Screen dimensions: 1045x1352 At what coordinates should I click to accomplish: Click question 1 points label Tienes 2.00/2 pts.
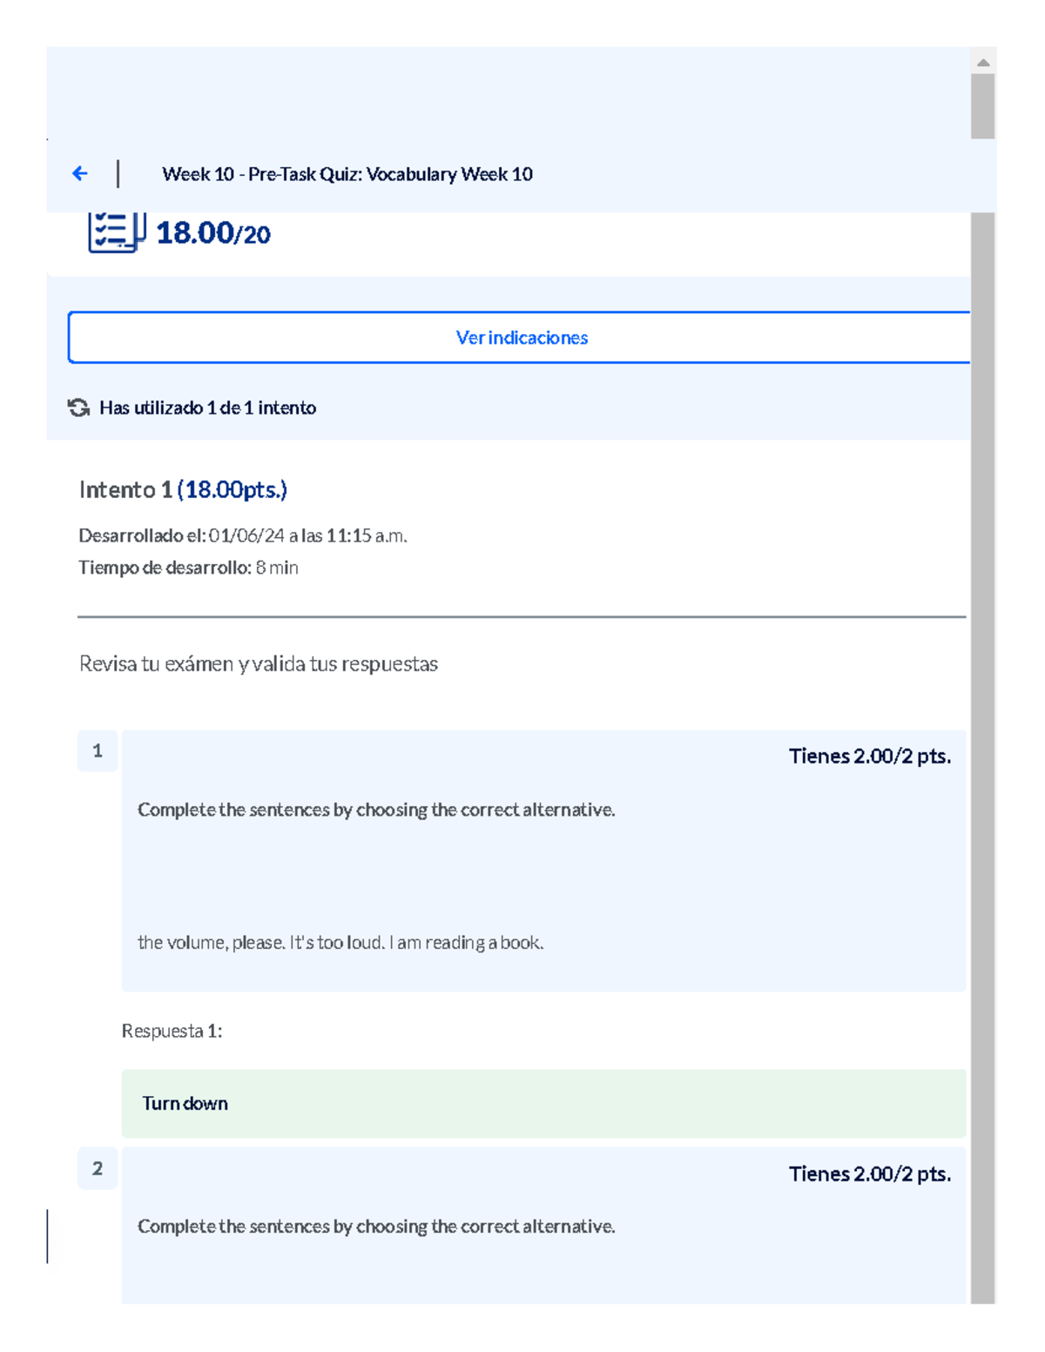(x=869, y=756)
